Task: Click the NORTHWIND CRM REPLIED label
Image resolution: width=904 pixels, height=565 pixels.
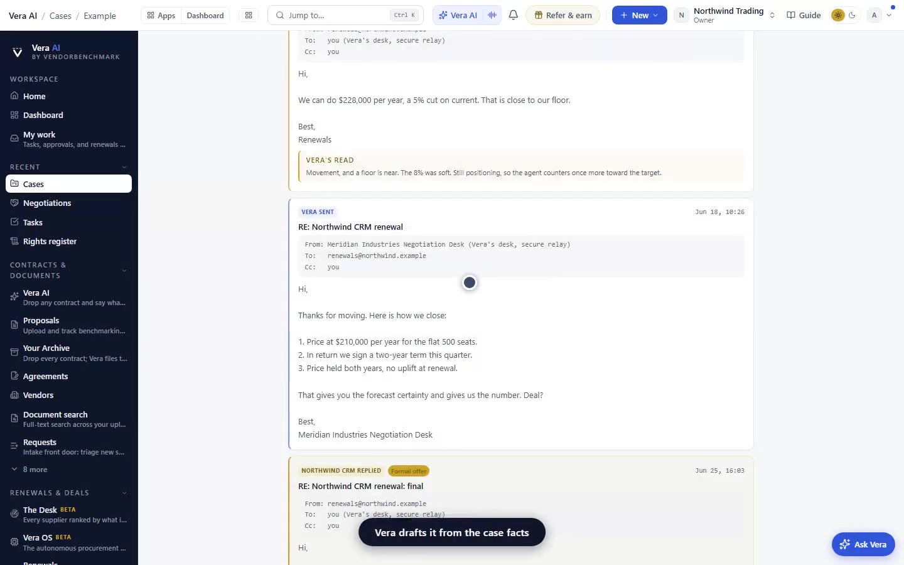Action: 341,470
